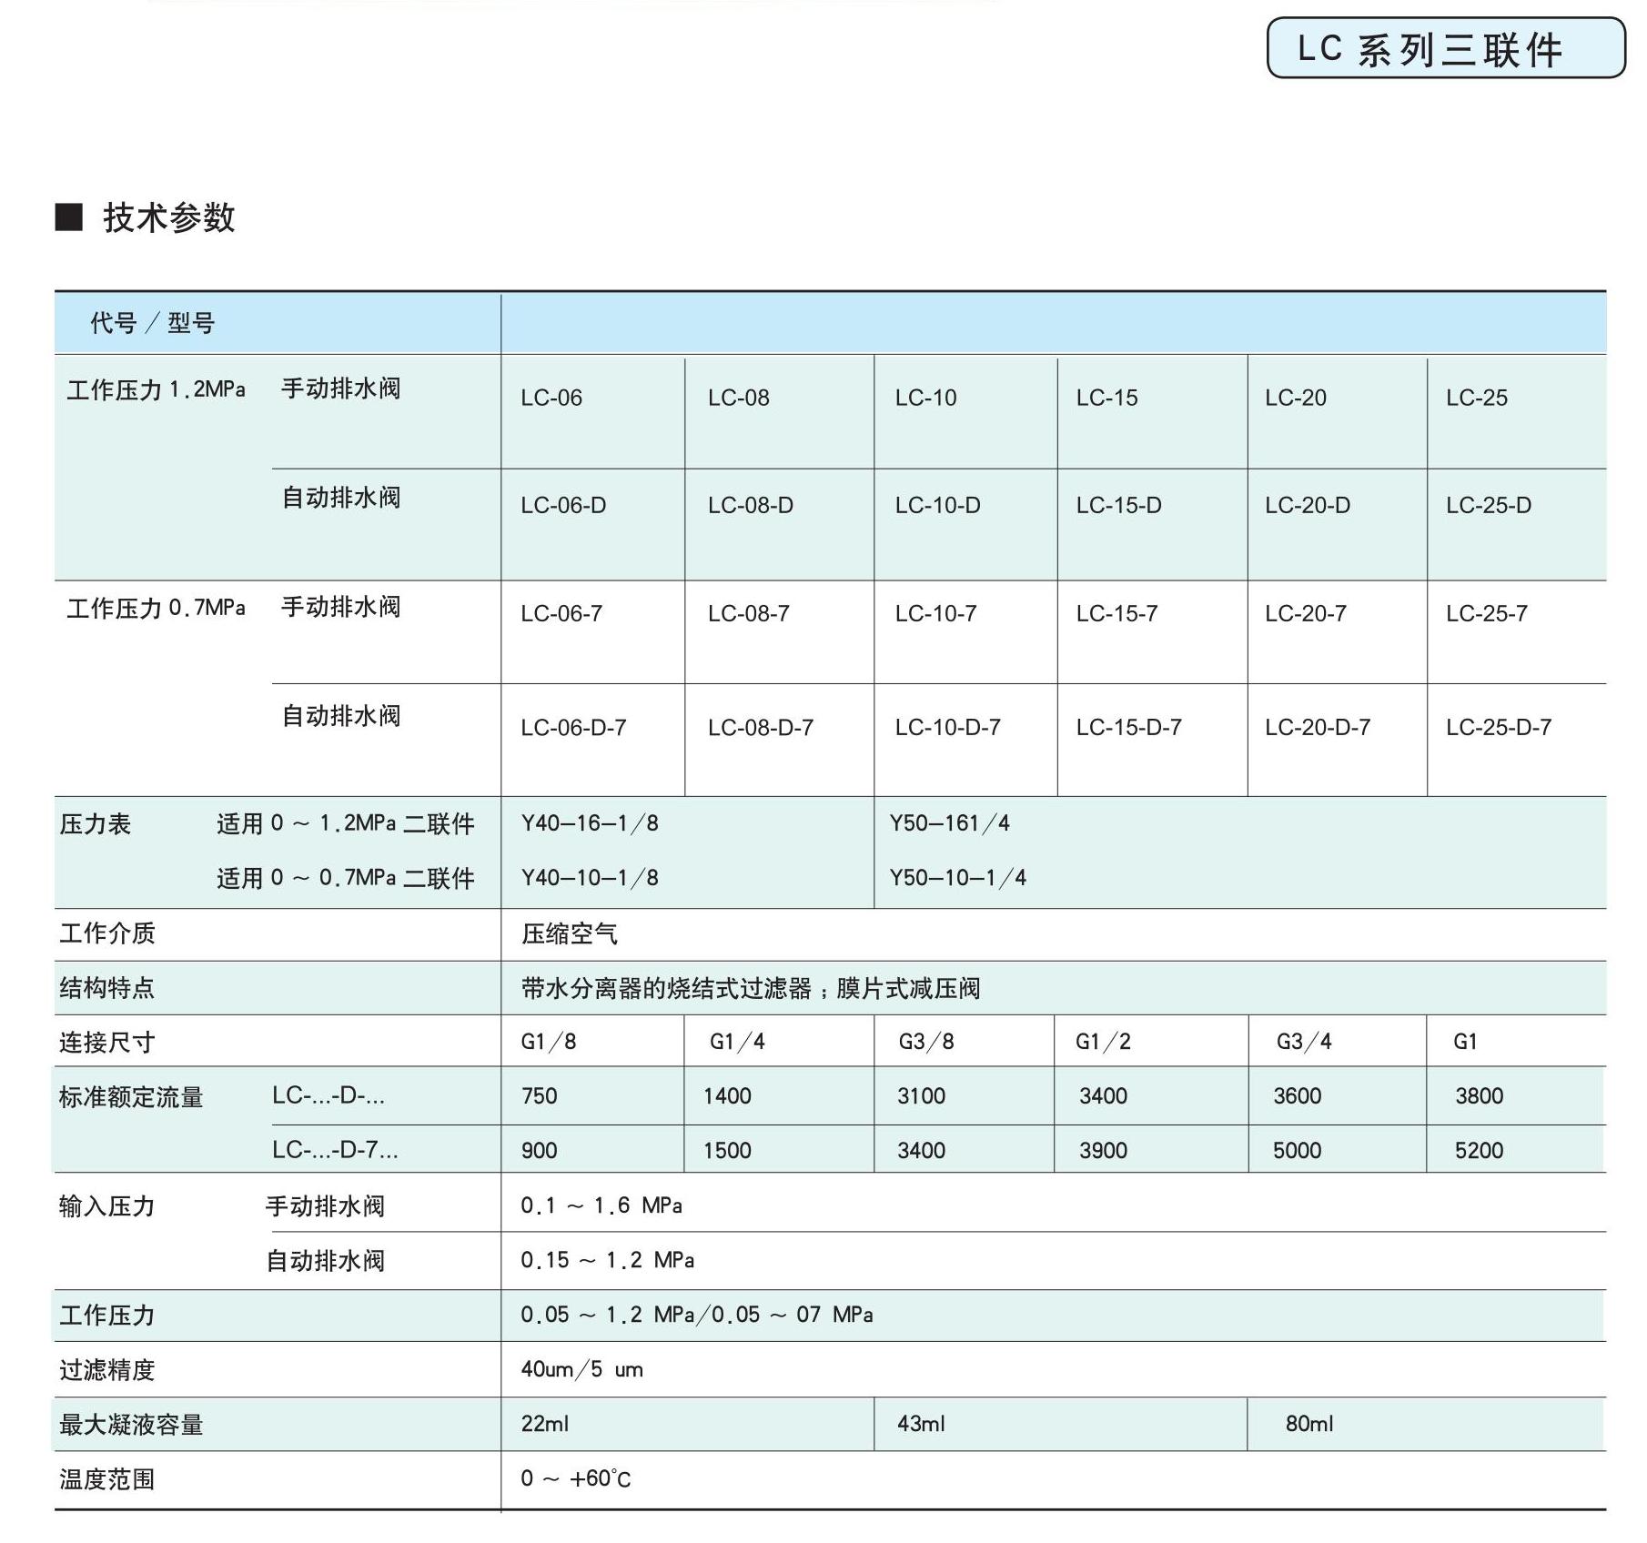Click the 0 ~ +60°C temperature range
This screenshot has width=1647, height=1543.
pos(576,1478)
